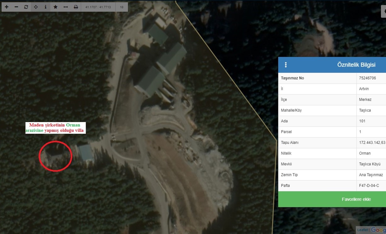Refresh the map with the reload icon
This screenshot has height=234, width=386.
[26, 7]
